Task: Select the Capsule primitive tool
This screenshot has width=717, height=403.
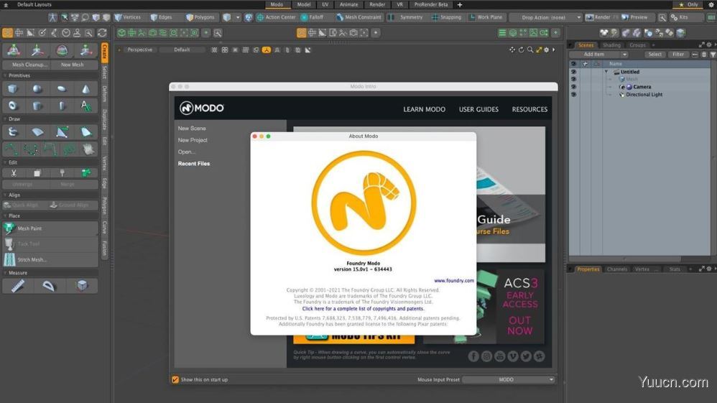Action: pyautogui.click(x=61, y=106)
